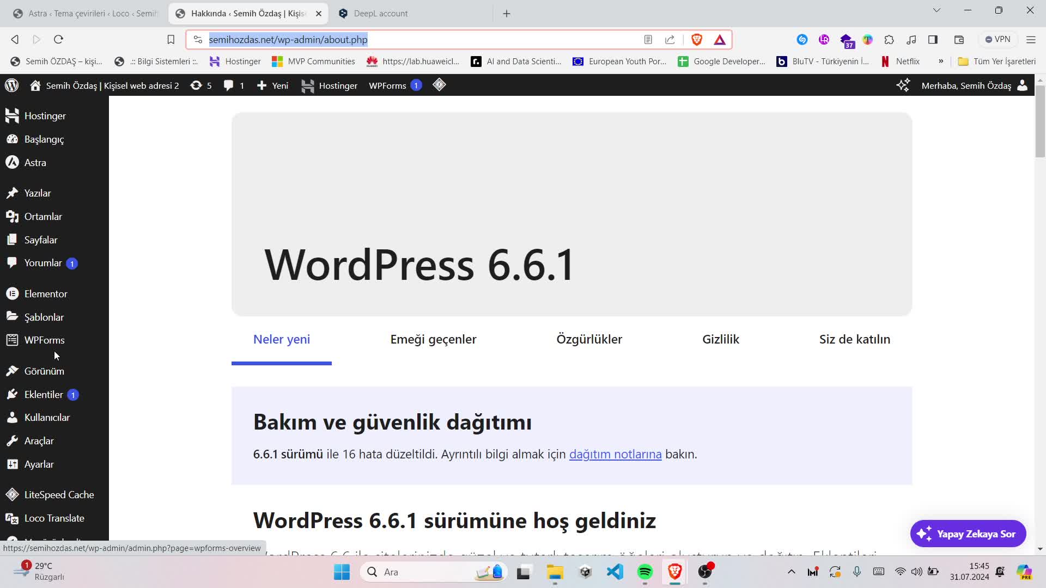Open updates indicator showing 5
1046x588 pixels.
click(x=200, y=85)
